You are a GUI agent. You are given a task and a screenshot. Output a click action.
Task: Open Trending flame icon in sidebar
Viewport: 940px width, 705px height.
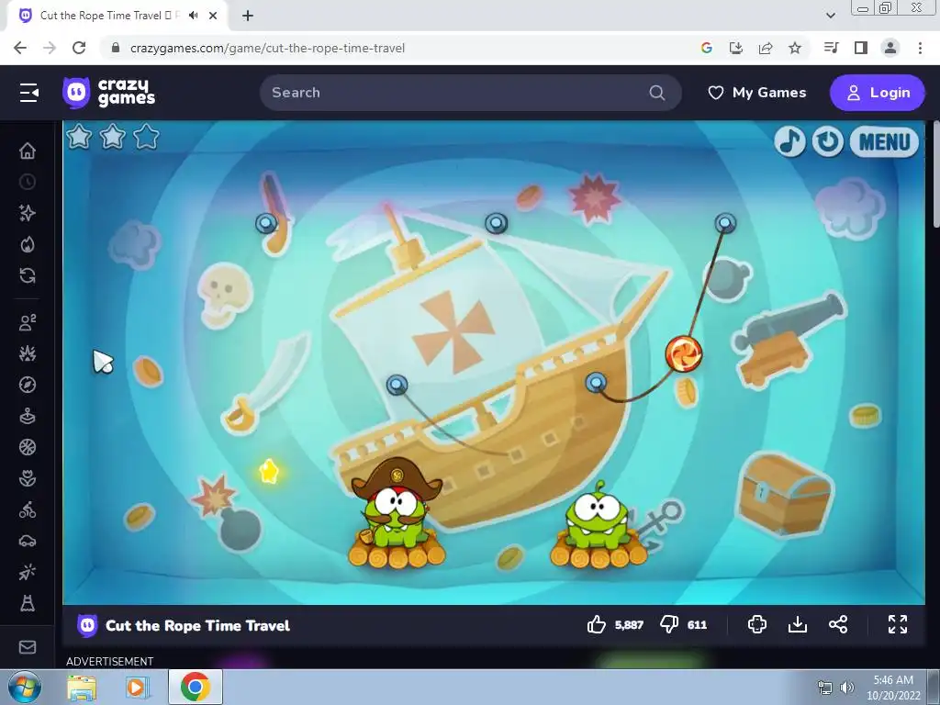[x=28, y=244]
